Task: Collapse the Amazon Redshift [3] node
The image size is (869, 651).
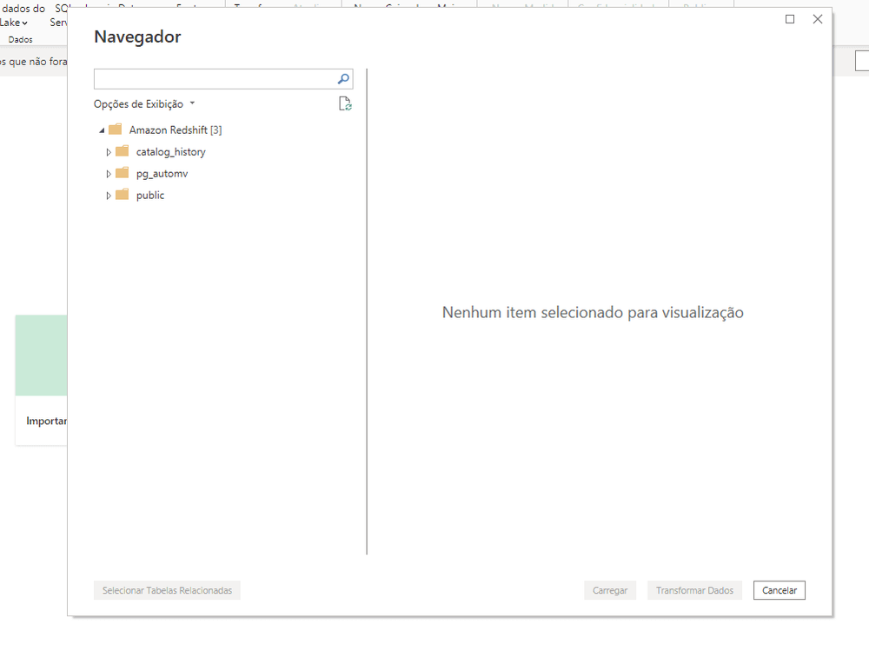Action: 100,129
